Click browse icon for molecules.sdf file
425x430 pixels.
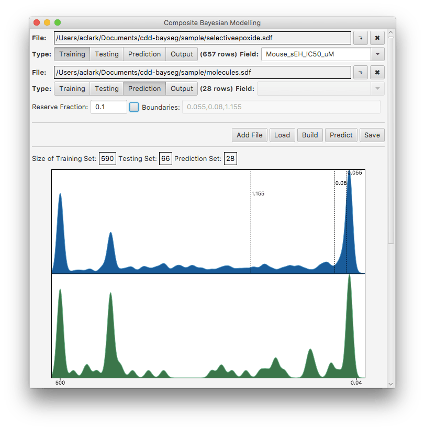point(361,72)
